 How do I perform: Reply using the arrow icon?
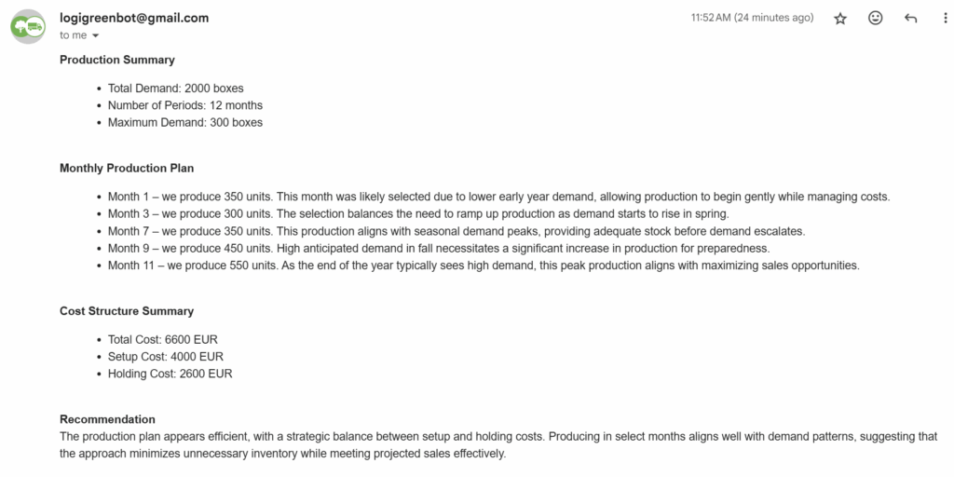(910, 19)
